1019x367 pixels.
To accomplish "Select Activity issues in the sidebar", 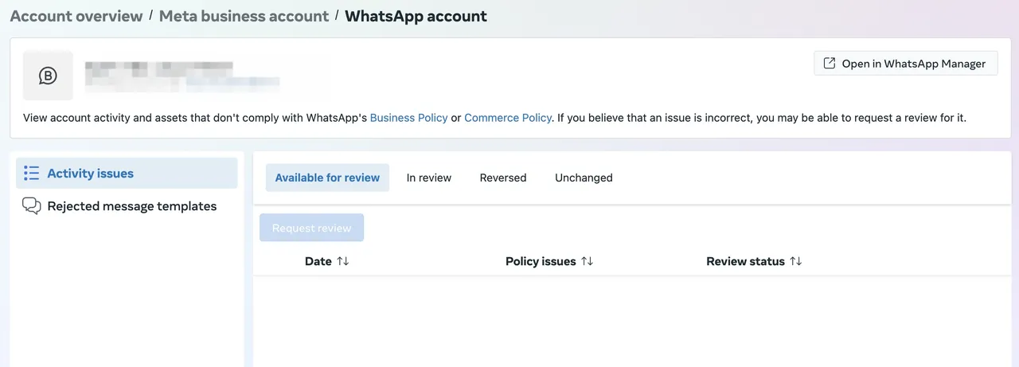I will pyautogui.click(x=90, y=173).
